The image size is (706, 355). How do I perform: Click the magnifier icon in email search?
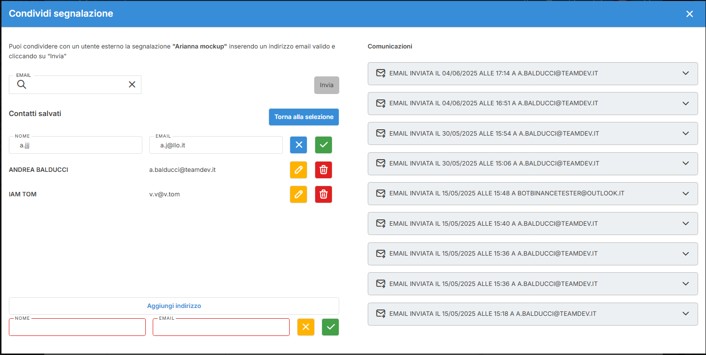22,85
